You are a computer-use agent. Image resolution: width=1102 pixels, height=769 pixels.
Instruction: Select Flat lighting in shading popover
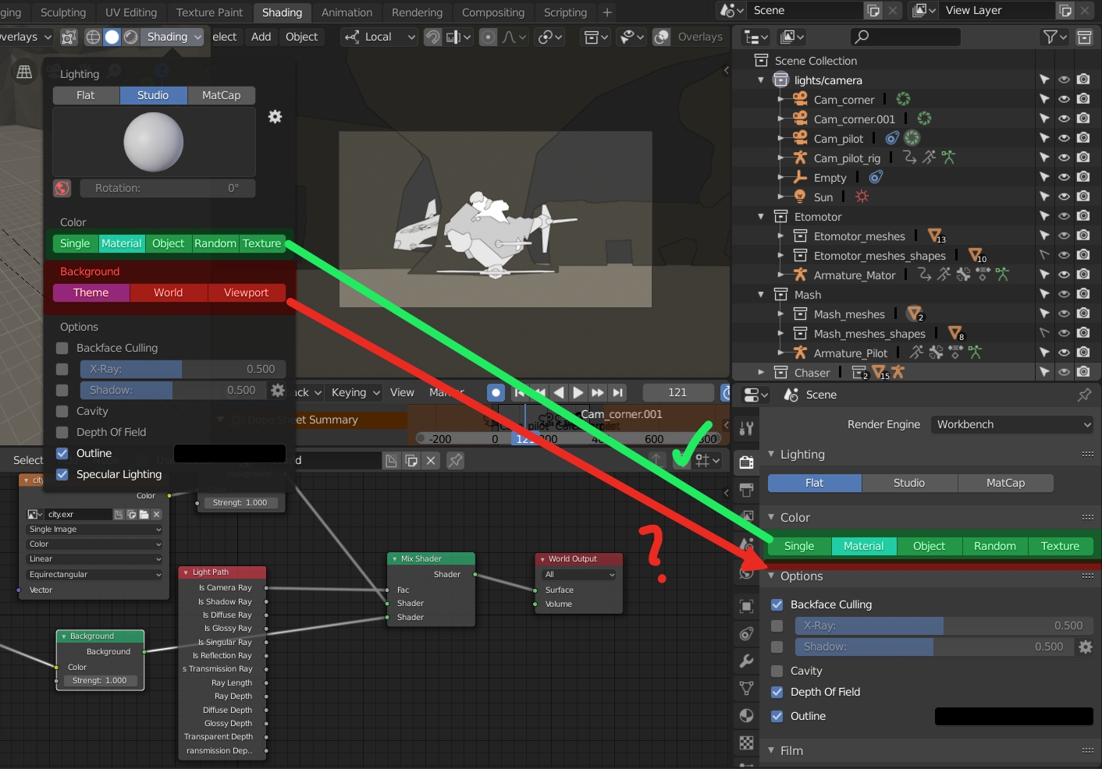86,95
